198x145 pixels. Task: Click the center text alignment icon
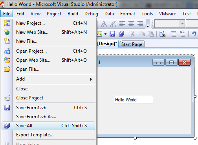(x=131, y=24)
